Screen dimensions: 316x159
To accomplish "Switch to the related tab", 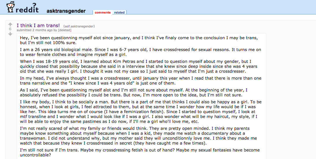I will point(119,12).
